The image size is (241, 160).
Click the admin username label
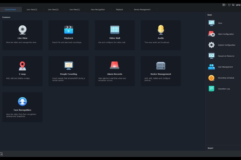[x=238, y=5]
